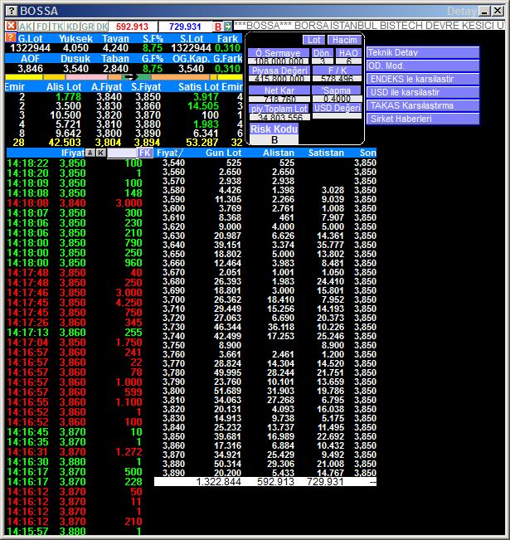Click the green segment of the price range bar
The image size is (510, 540).
144,77
